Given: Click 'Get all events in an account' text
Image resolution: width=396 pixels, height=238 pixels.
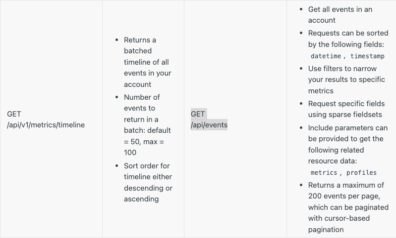Looking at the screenshot, I should (x=340, y=15).
